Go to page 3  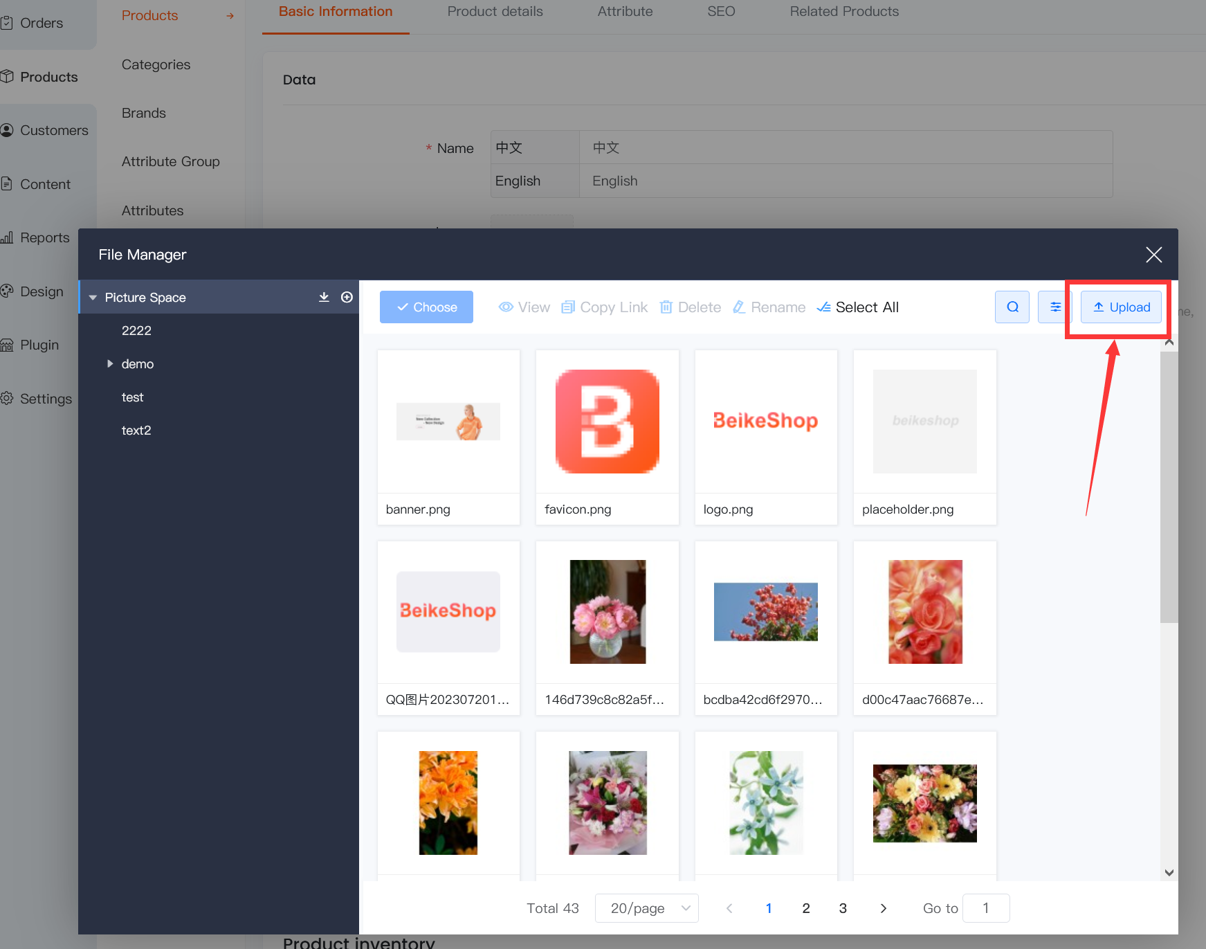tap(843, 908)
